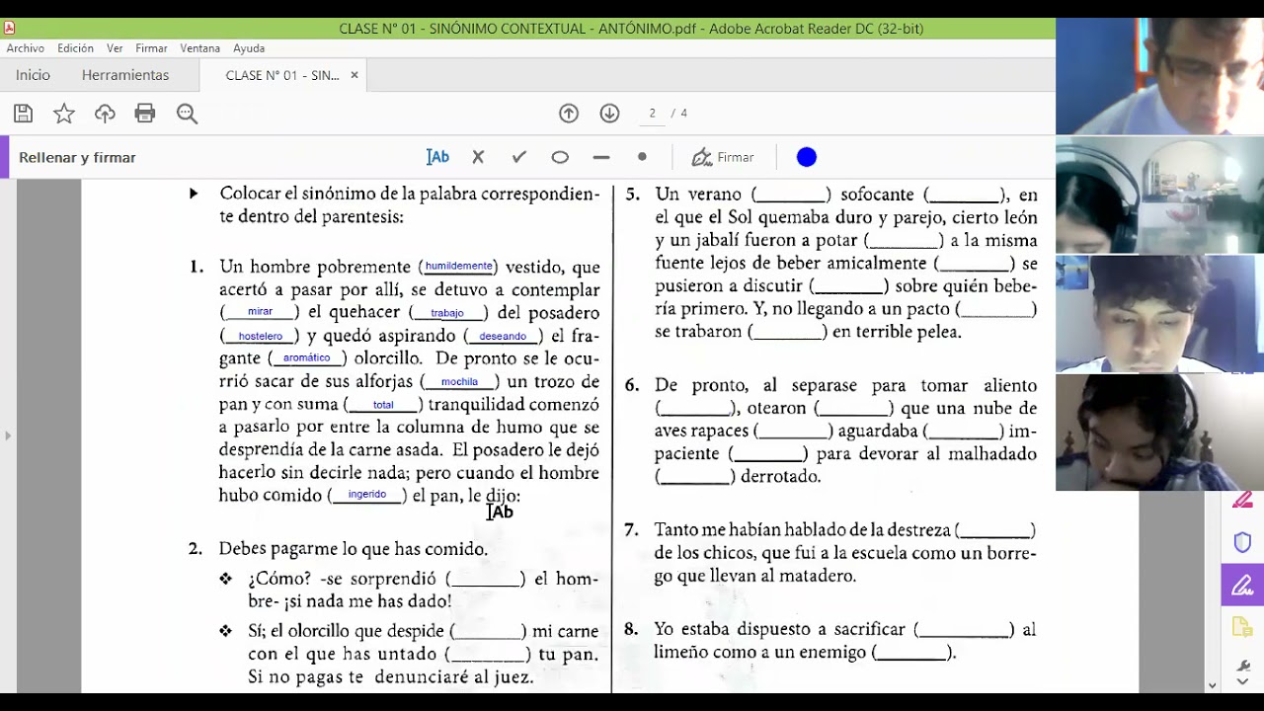Close the CLASE N° 01 document tab
This screenshot has height=711, width=1264.
pyautogui.click(x=355, y=75)
